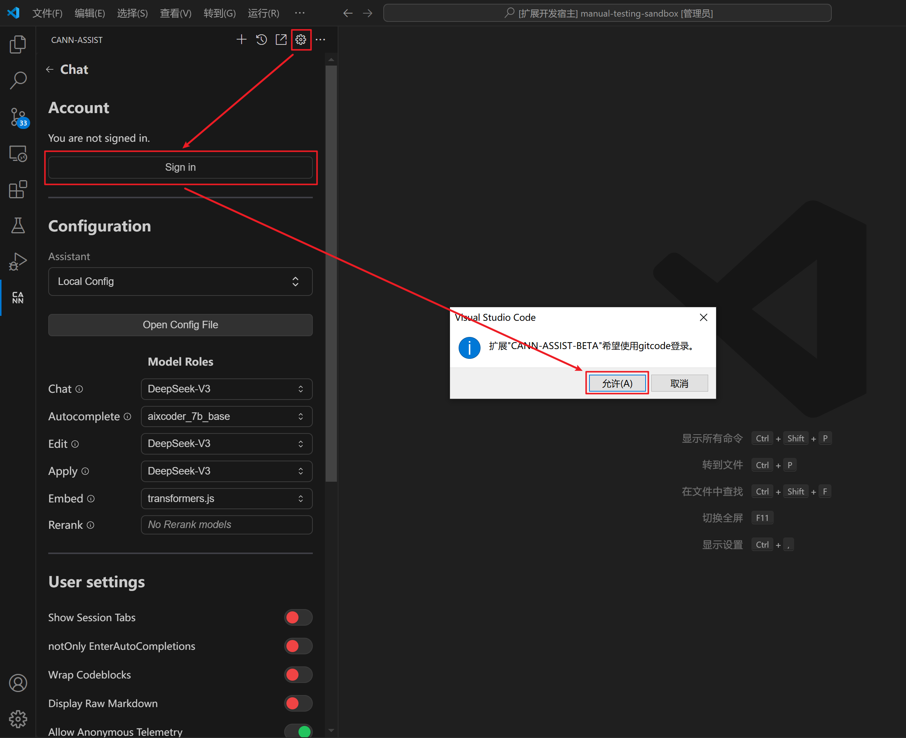Open the Search view in activity bar

click(x=18, y=80)
